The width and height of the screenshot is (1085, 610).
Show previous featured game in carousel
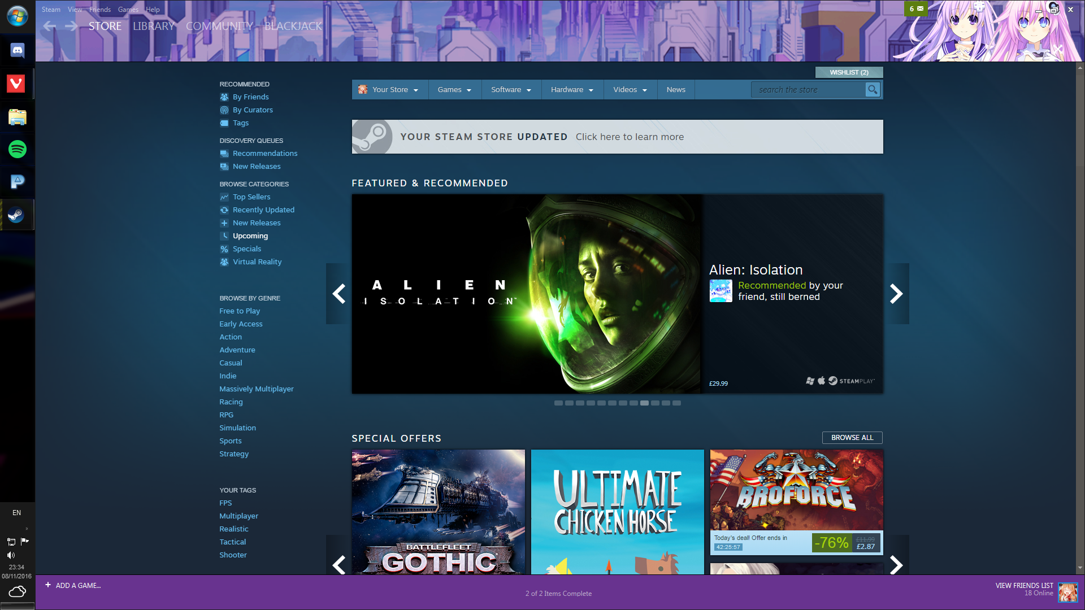pyautogui.click(x=338, y=294)
